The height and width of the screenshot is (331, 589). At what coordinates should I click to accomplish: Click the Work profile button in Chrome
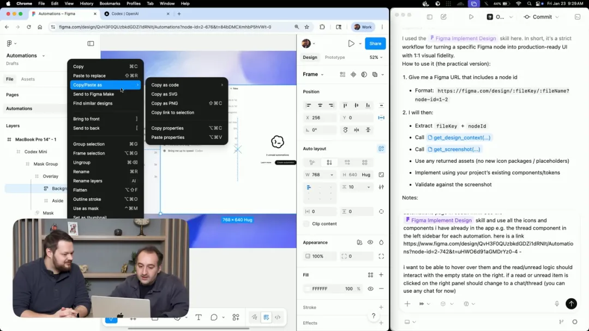pos(363,27)
